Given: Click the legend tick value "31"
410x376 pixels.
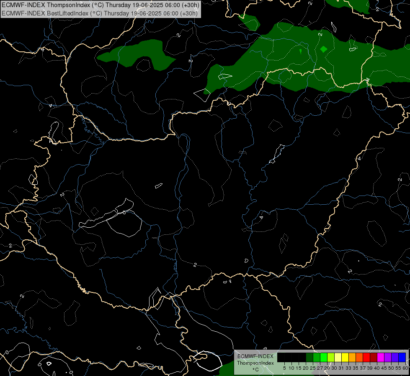Looking at the screenshot, I should pos(341,368).
